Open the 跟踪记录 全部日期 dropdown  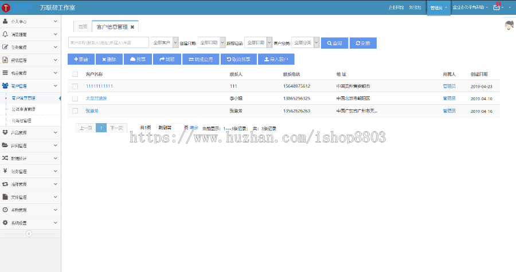[259, 43]
